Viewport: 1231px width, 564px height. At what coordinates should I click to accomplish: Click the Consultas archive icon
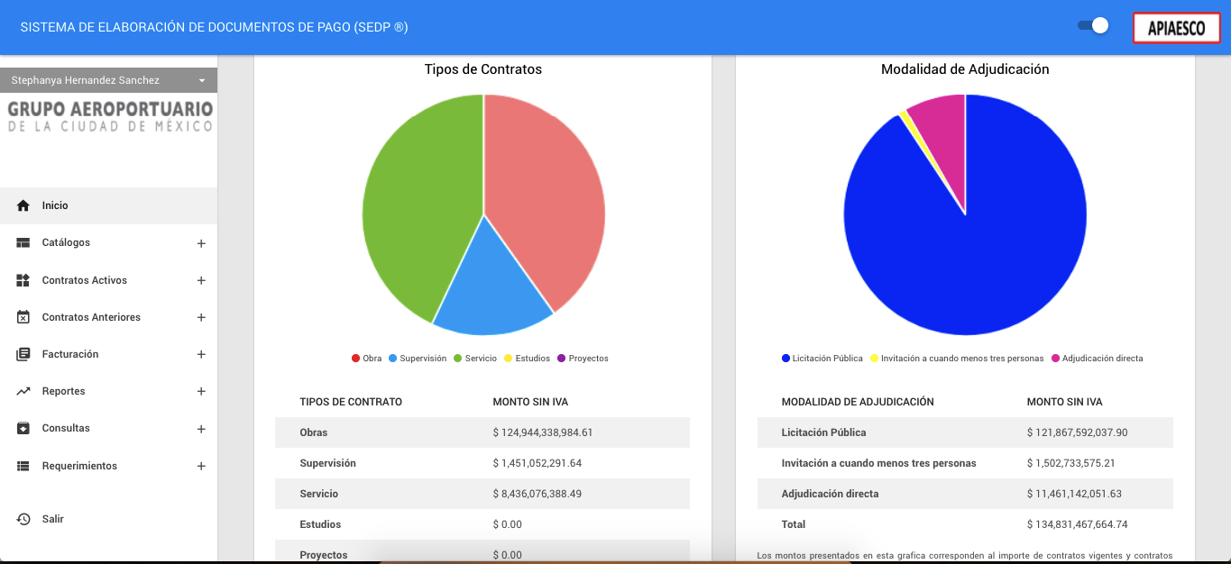23,429
